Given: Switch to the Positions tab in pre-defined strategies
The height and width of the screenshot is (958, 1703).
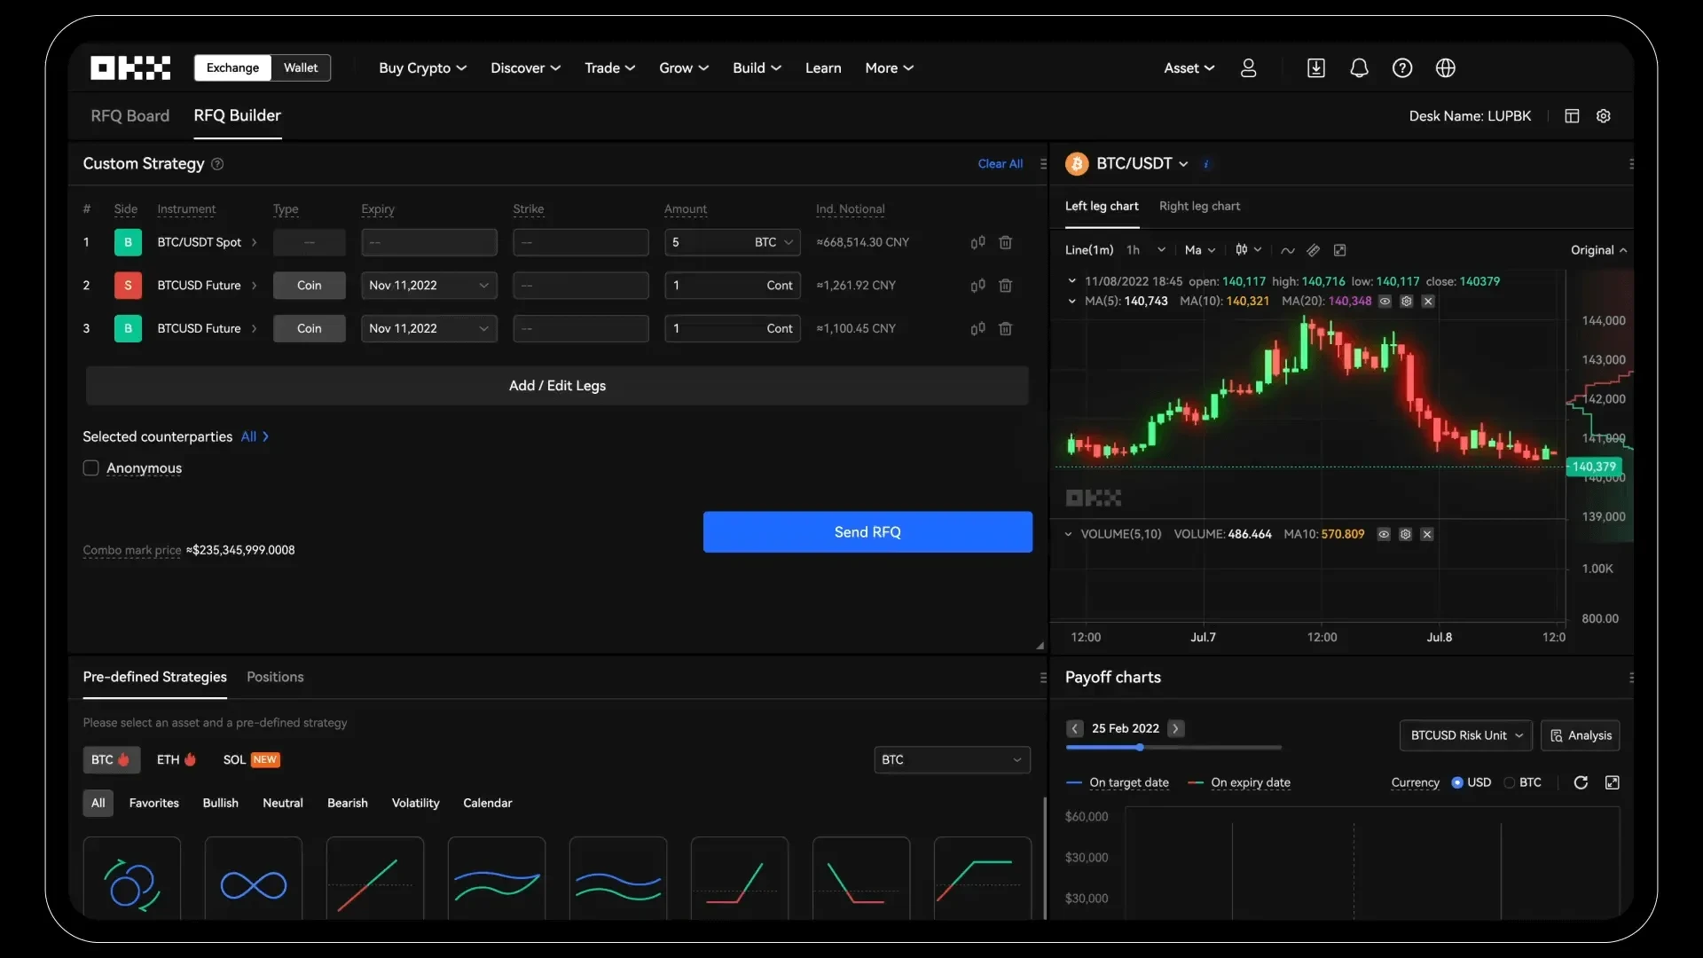Looking at the screenshot, I should 274,676.
